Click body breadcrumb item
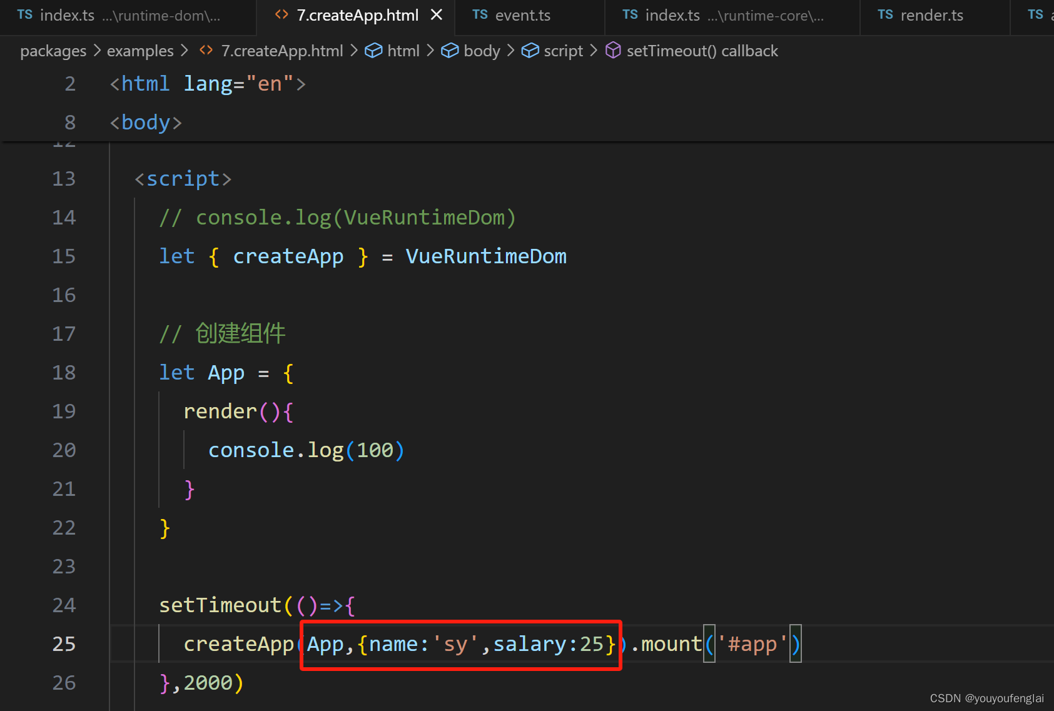The image size is (1054, 711). [482, 51]
